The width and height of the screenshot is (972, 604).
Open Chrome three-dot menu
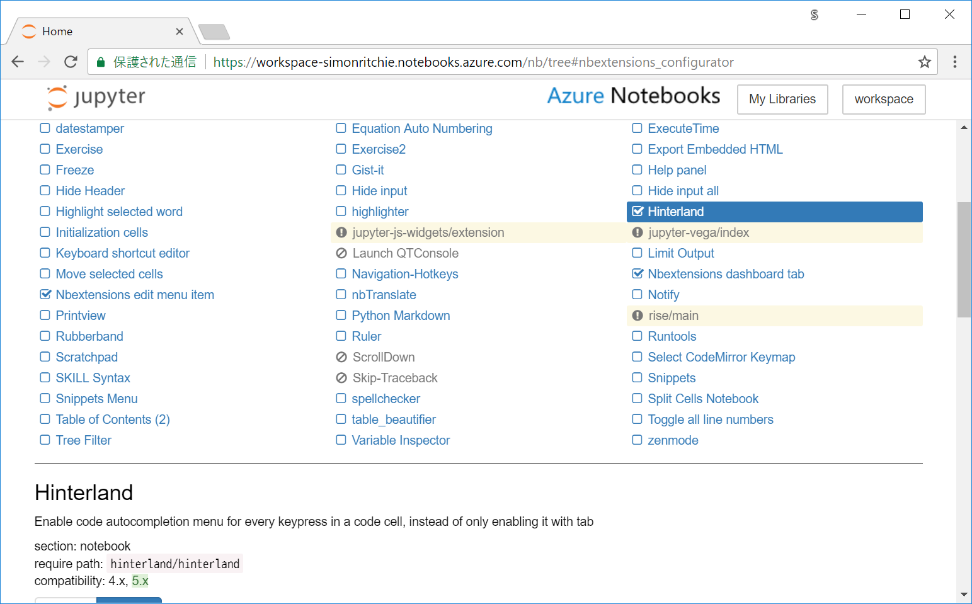(x=954, y=62)
